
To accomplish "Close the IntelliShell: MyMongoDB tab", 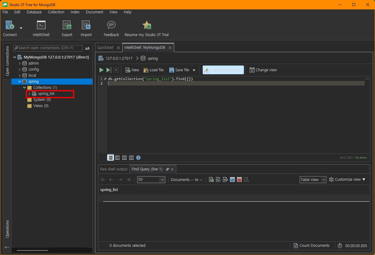I will pos(170,48).
